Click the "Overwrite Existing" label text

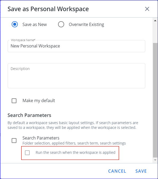pyautogui.click(x=86, y=24)
